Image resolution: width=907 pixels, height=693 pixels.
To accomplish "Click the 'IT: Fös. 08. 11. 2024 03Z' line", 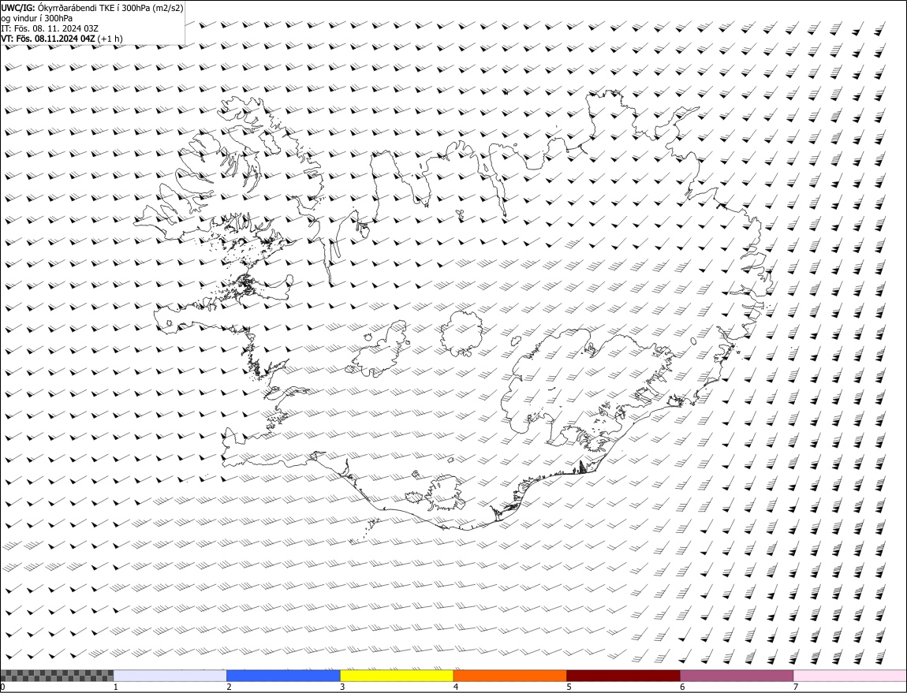I will pos(50,28).
